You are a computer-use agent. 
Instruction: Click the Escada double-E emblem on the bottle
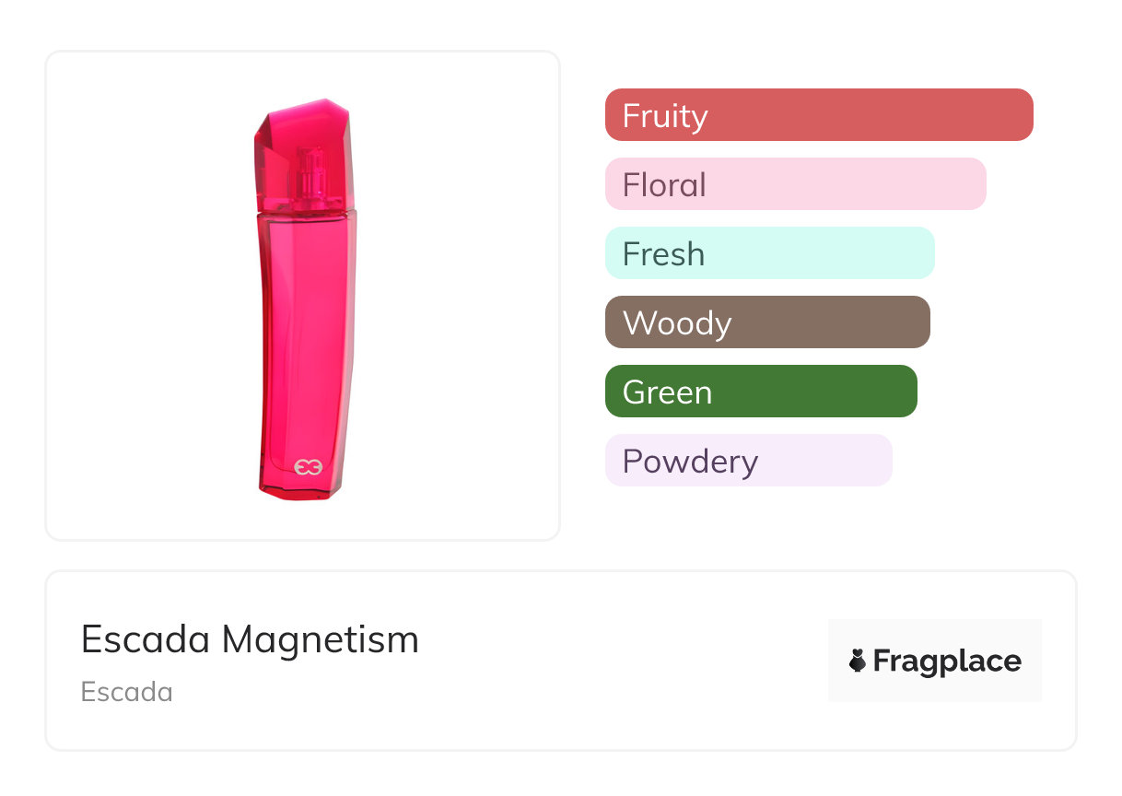tap(308, 467)
